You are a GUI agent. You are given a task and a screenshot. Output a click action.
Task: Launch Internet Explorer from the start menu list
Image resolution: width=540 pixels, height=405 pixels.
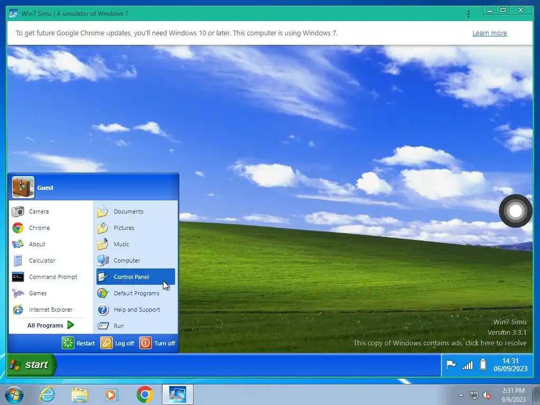point(50,310)
